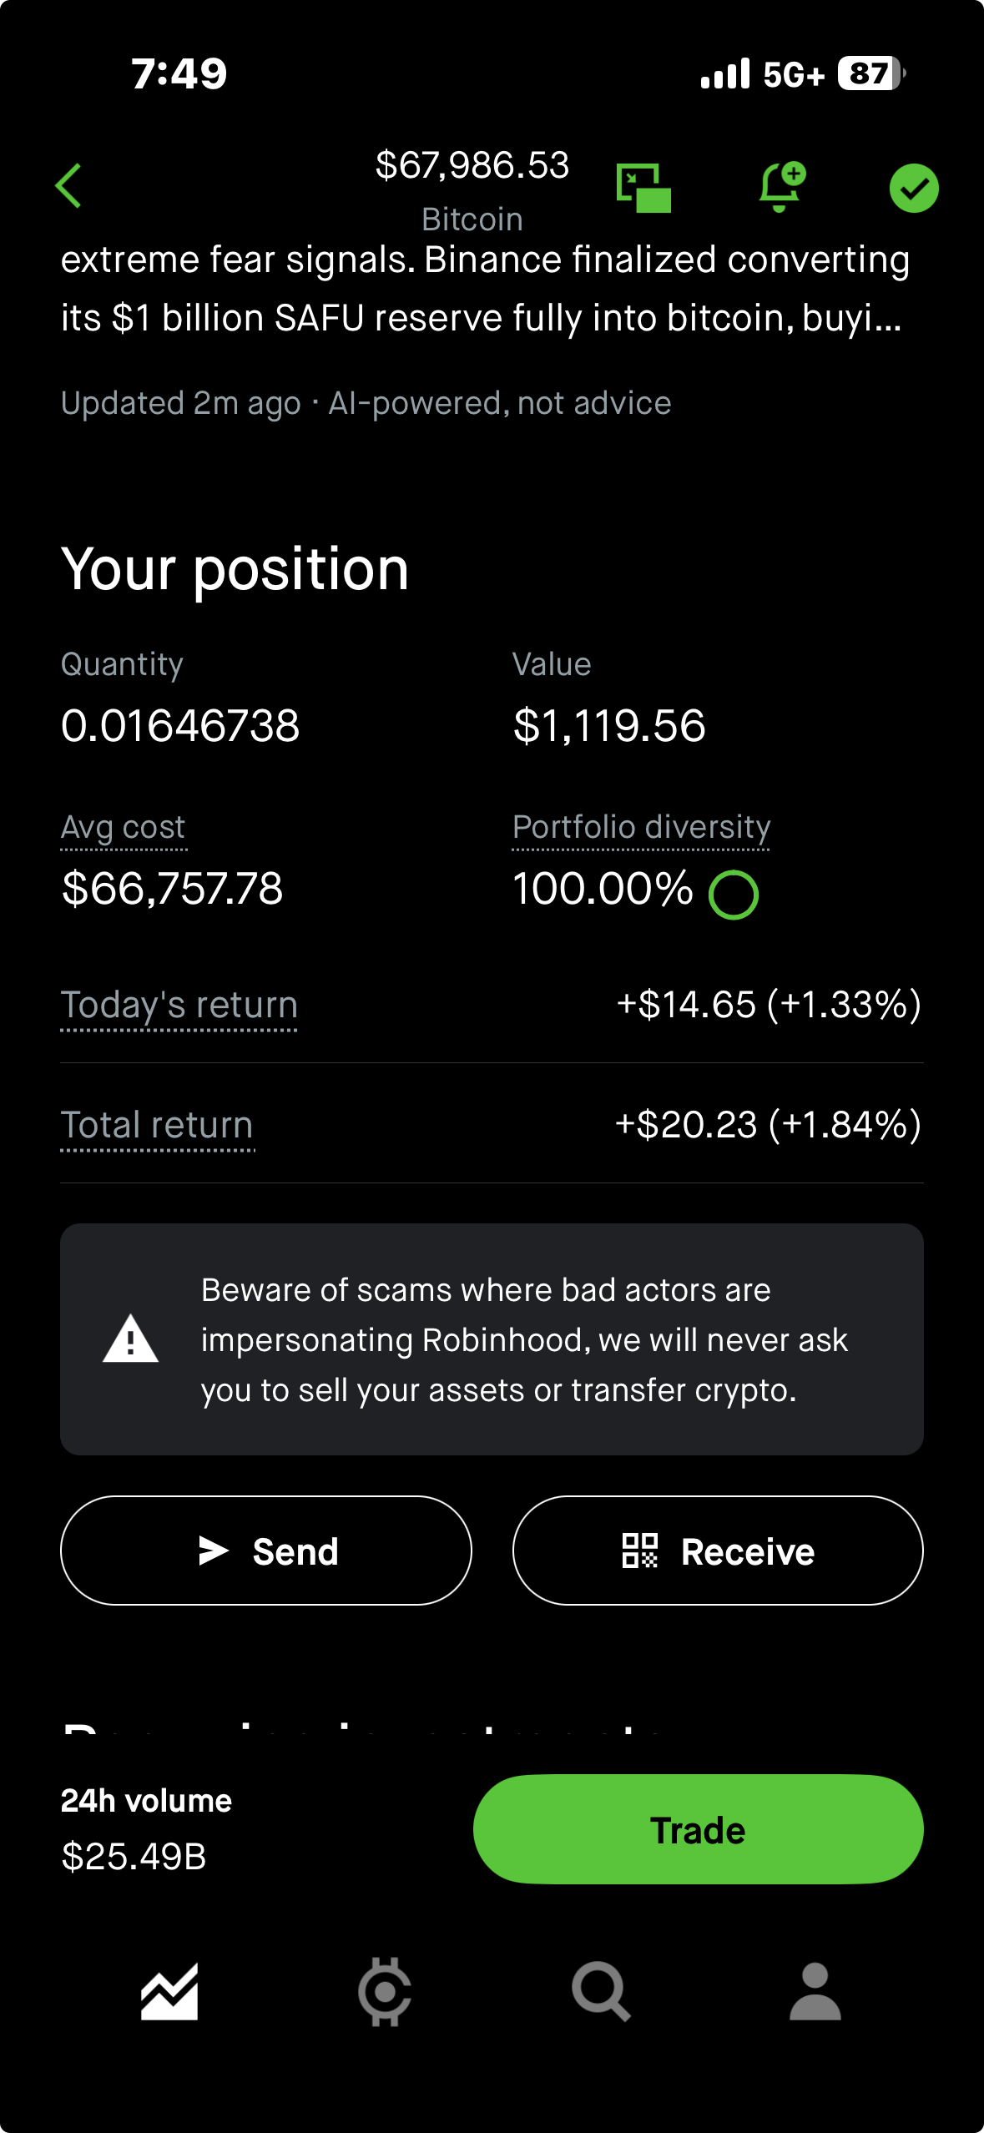
Task: Tap the scam warning triangle icon
Action: [x=130, y=1339]
